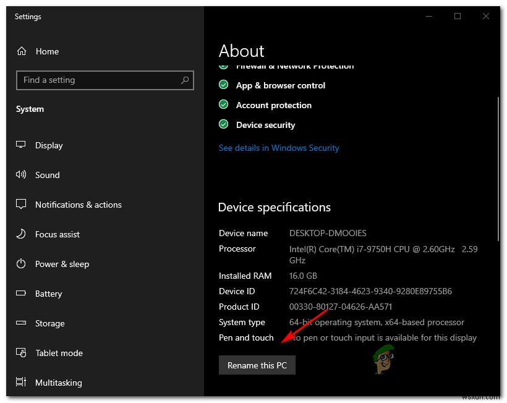Click the Sound speaker icon
507x403 pixels.
22,175
